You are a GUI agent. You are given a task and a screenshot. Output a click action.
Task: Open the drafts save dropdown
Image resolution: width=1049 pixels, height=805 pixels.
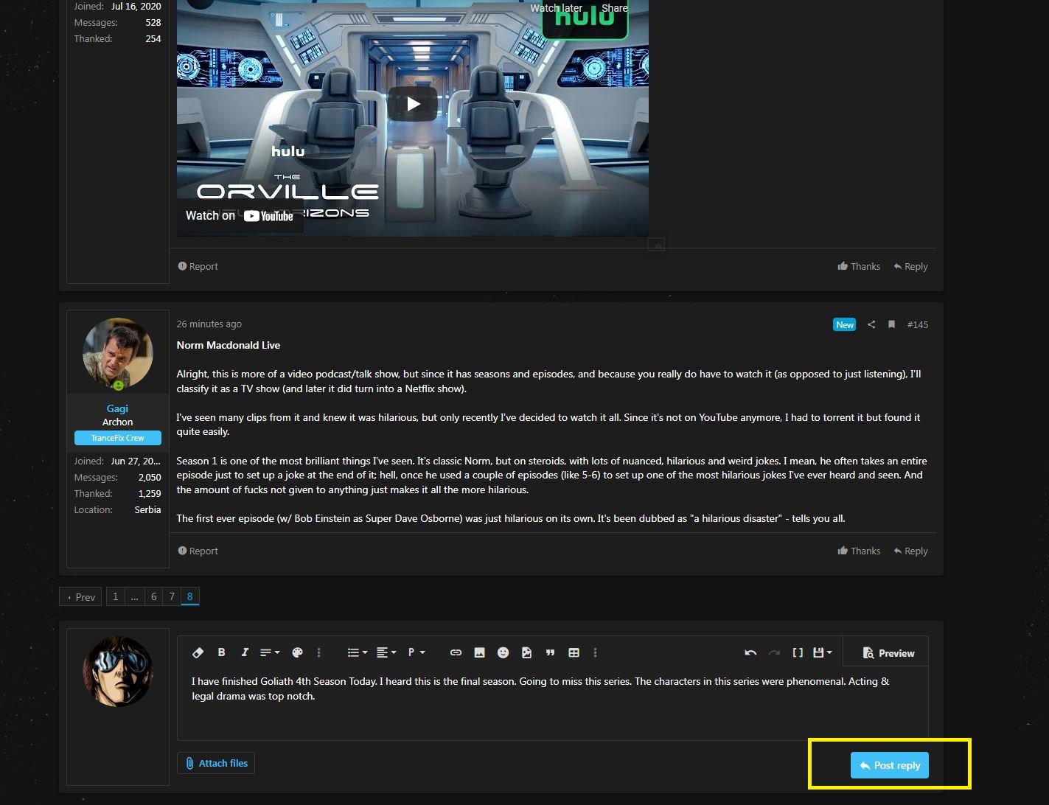click(822, 652)
